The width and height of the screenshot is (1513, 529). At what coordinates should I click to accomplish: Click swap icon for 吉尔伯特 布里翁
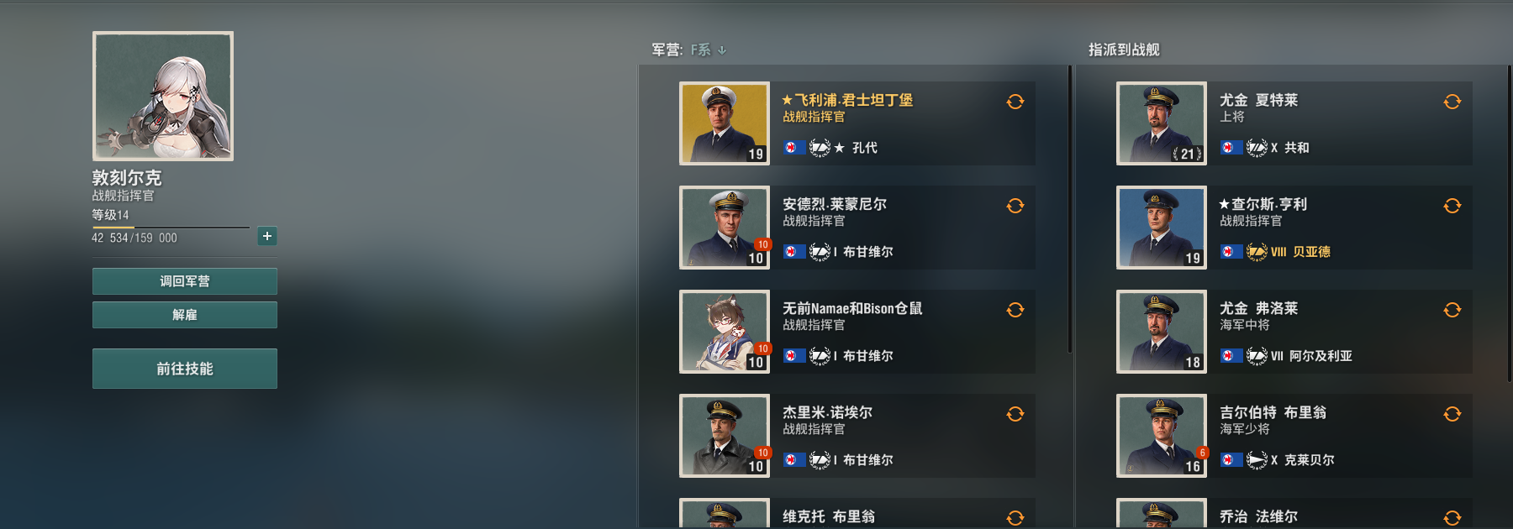[1452, 414]
